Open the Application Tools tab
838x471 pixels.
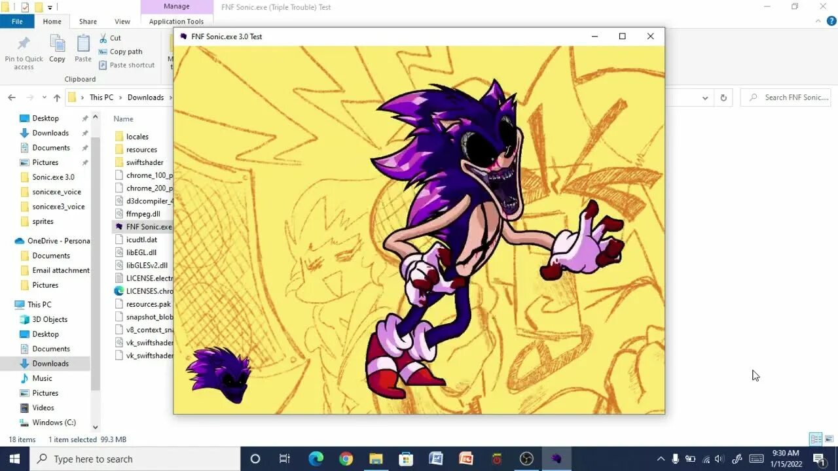point(176,22)
